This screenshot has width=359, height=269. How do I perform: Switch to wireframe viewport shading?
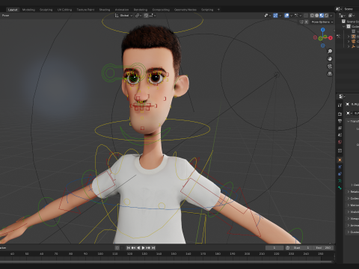click(x=312, y=16)
